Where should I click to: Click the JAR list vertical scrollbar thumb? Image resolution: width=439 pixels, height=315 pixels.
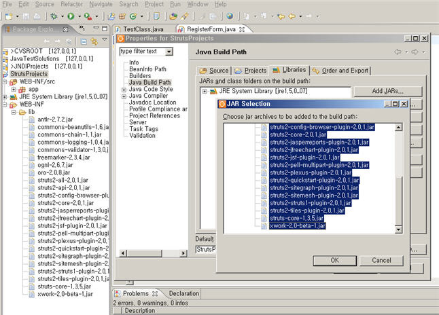click(398, 200)
